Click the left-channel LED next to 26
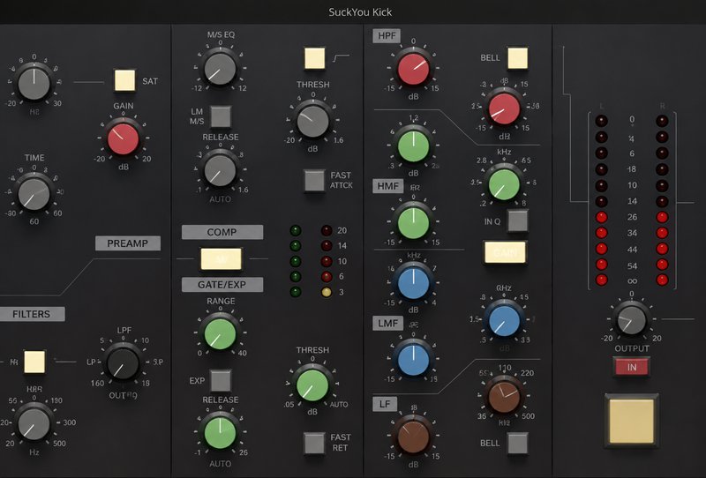 pyautogui.click(x=602, y=217)
